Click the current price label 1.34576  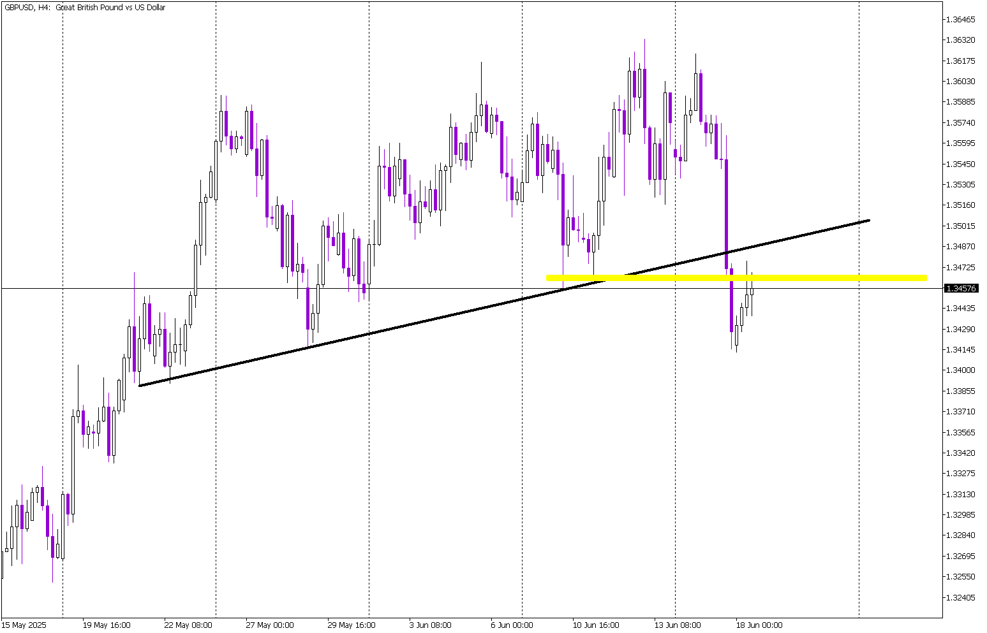point(961,289)
